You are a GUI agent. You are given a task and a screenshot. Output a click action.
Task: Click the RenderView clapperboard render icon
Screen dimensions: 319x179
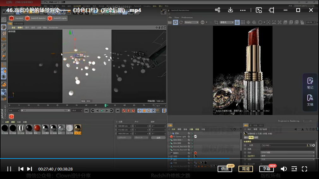[170, 22]
